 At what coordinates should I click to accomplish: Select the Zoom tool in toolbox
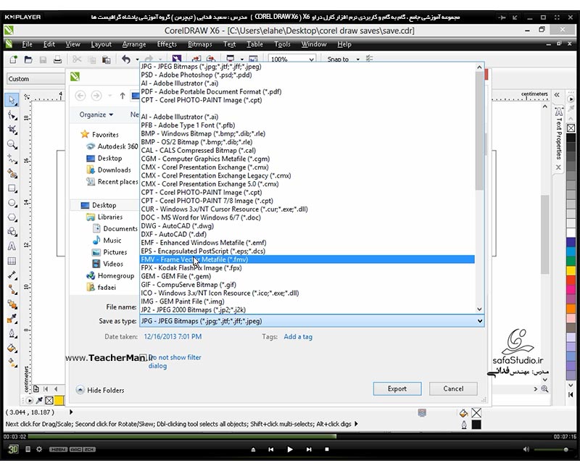[12, 144]
